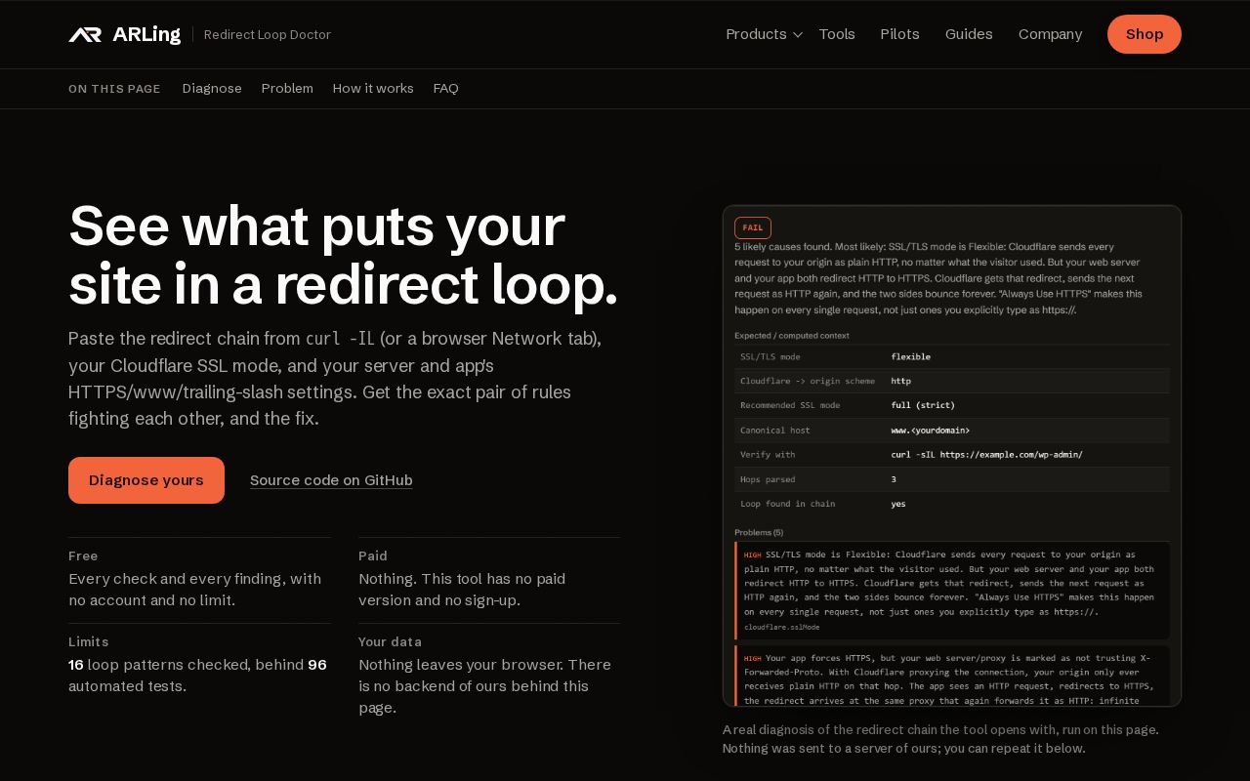The width and height of the screenshot is (1250, 781).
Task: Click the diagnosis preview screenshot
Action: 952,456
